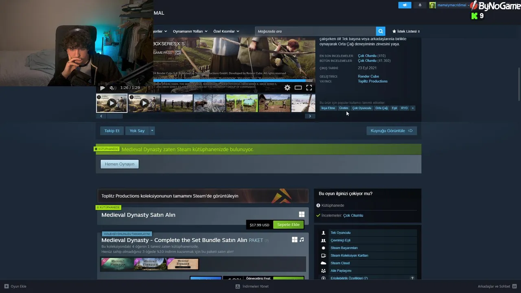Click music note icon on bundle row
Viewport: 521px width, 293px height.
click(x=302, y=240)
